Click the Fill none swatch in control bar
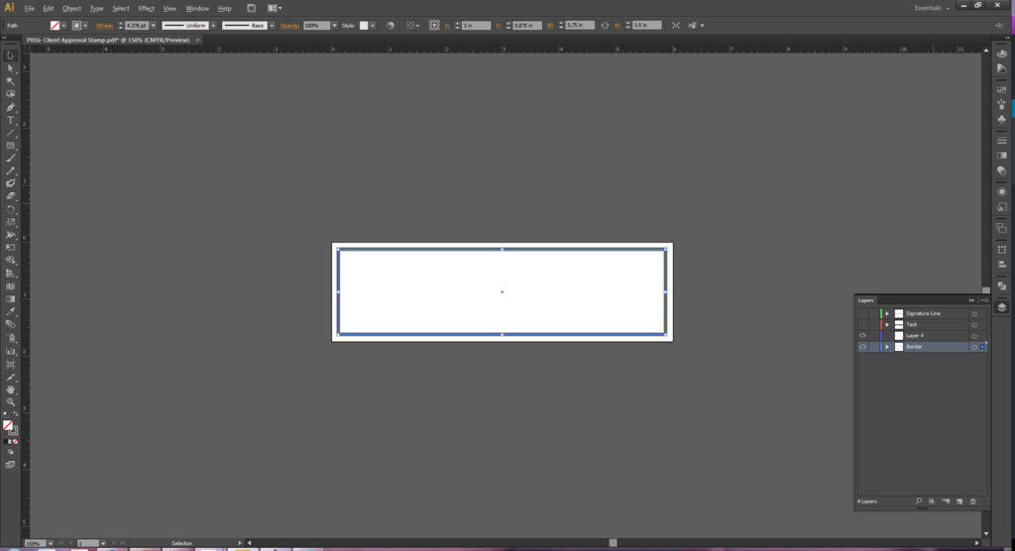The width and height of the screenshot is (1015, 551). click(56, 25)
